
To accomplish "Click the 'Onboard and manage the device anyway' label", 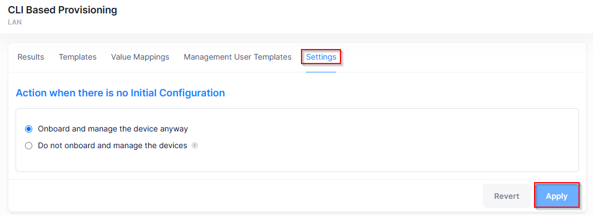I will click(113, 129).
